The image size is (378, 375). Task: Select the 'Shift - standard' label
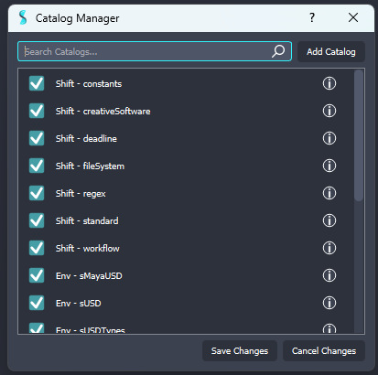coord(87,220)
